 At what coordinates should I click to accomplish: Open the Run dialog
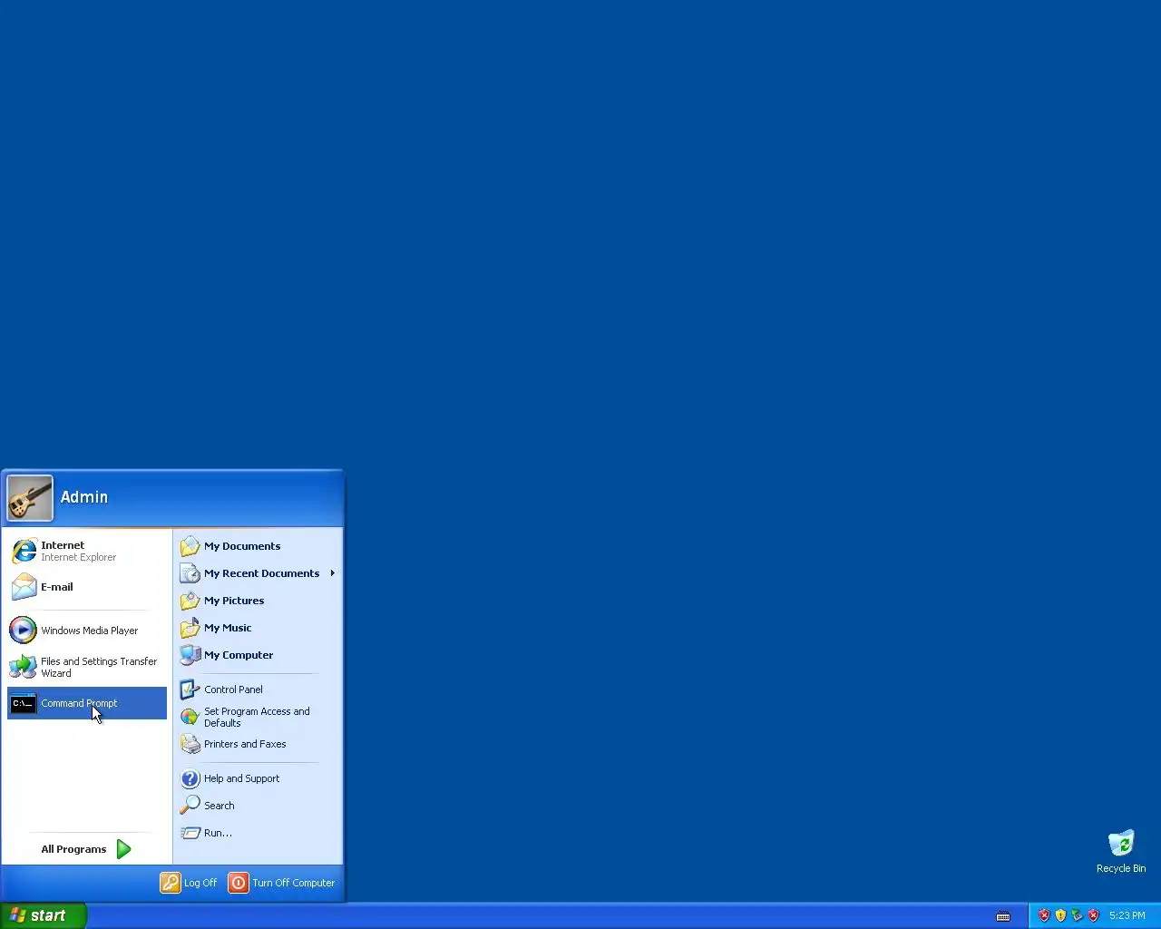click(x=259, y=833)
